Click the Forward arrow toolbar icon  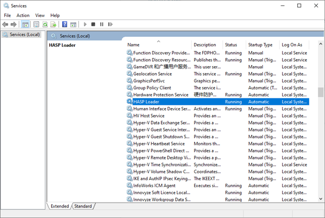pyautogui.click(x=14, y=24)
